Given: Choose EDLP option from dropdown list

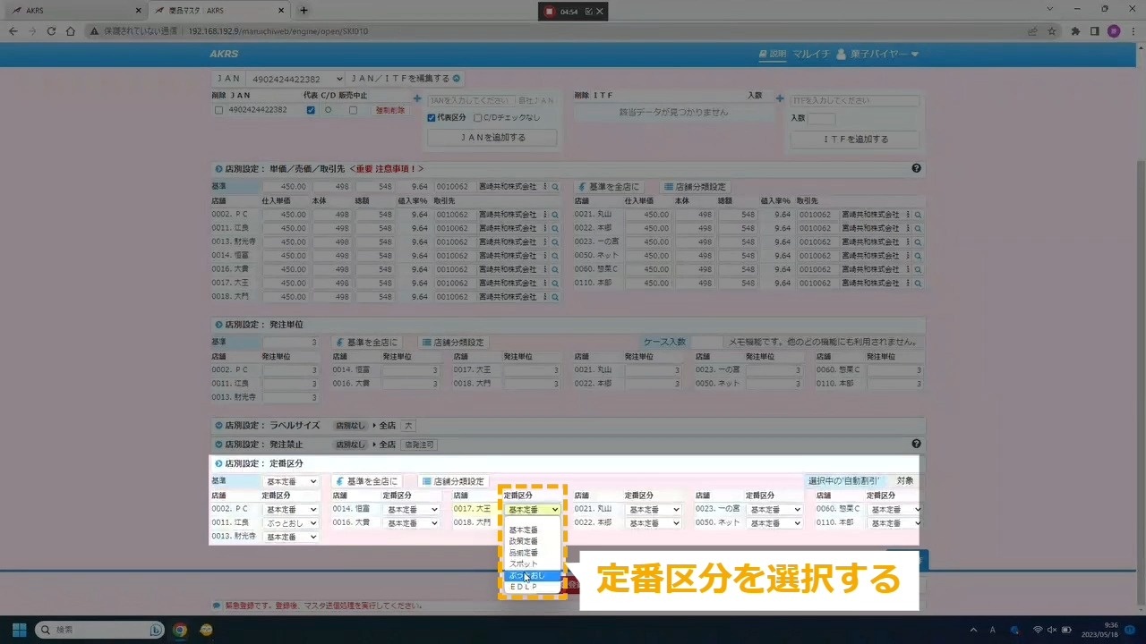Looking at the screenshot, I should click(x=524, y=587).
